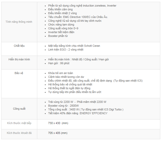
Task: Select "Tiết kiệm 40% điện năng" line
Action: tap(63, 113)
